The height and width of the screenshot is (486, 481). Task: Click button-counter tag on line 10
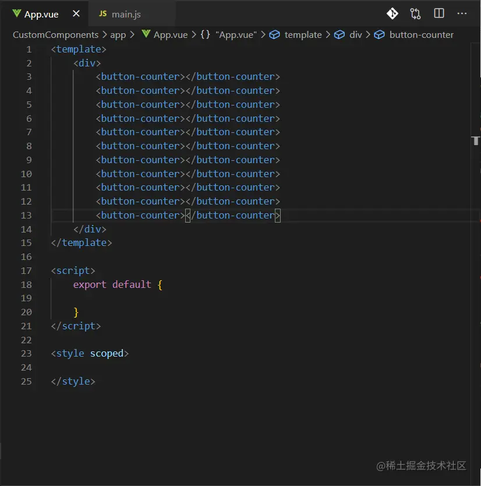[x=188, y=174]
